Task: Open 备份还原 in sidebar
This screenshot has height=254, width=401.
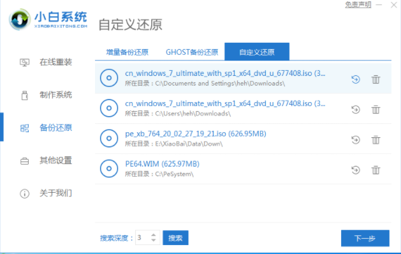Action: pyautogui.click(x=55, y=128)
